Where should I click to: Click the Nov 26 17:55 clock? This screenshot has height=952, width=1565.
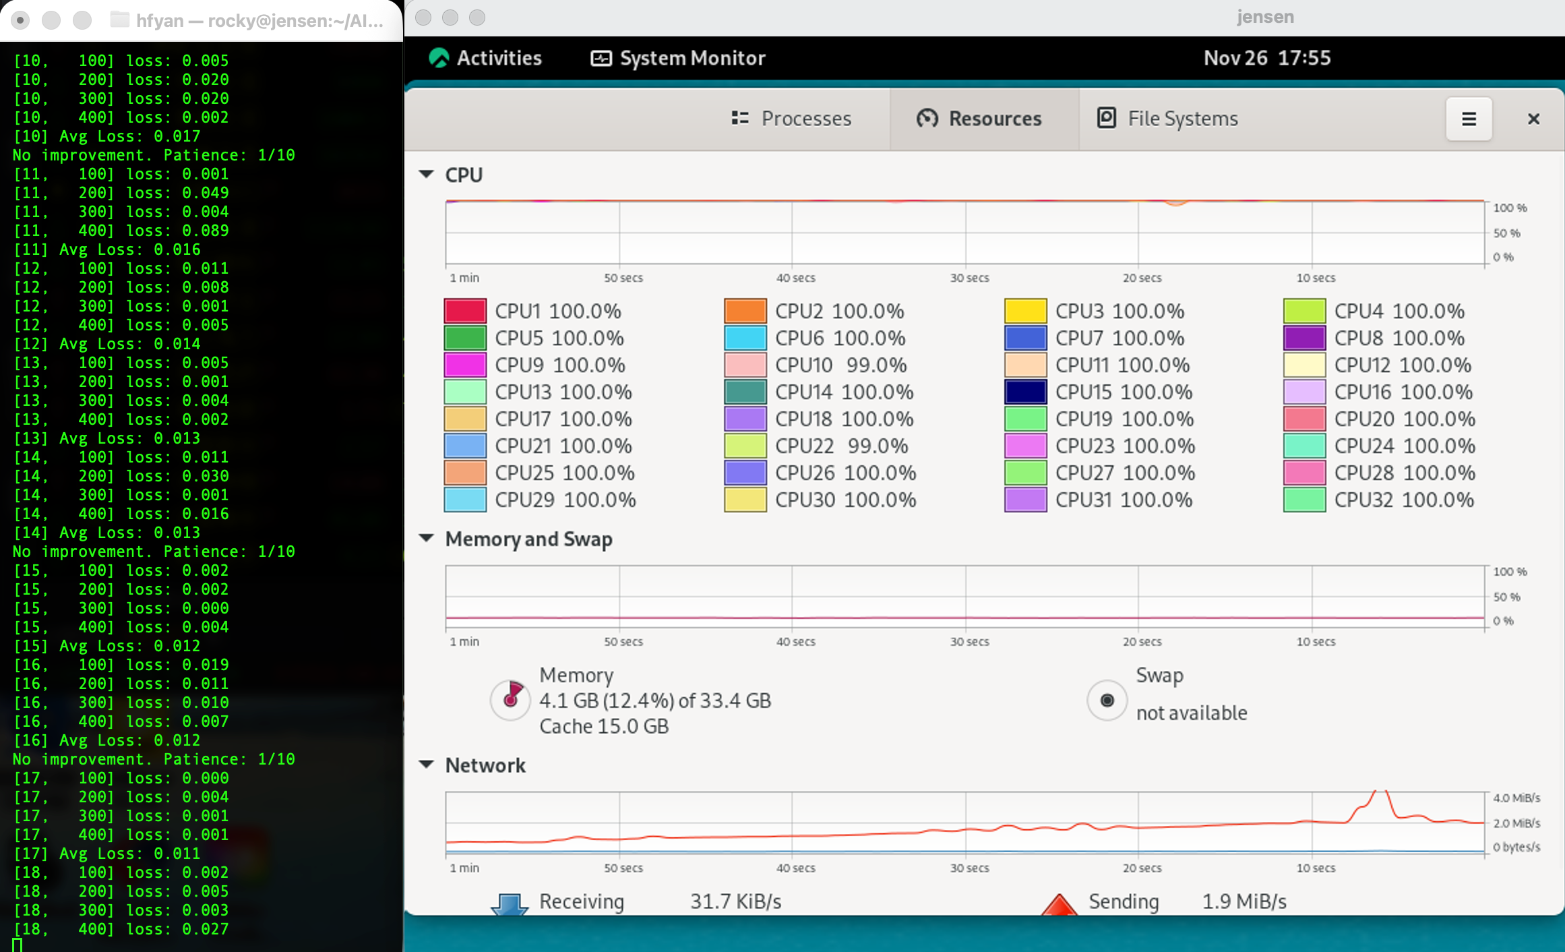tap(1267, 58)
